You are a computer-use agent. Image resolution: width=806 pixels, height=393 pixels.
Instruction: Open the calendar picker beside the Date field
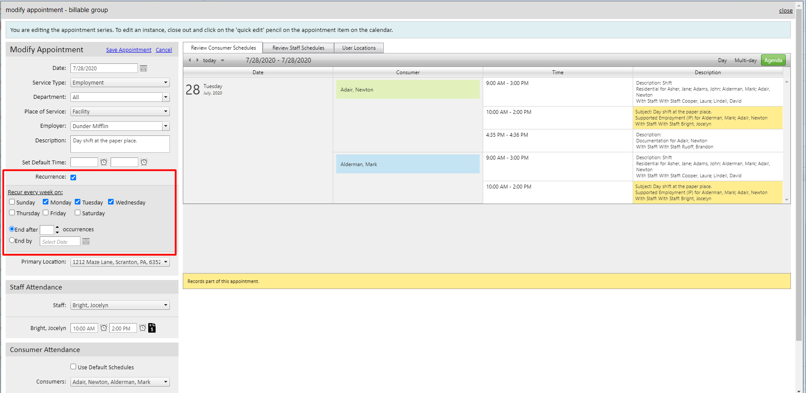(143, 68)
